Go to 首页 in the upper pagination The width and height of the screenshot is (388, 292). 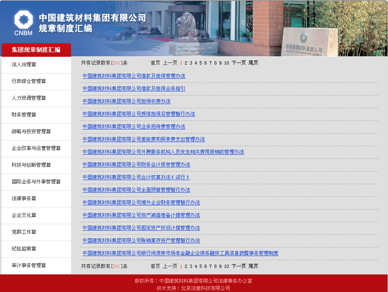[155, 63]
